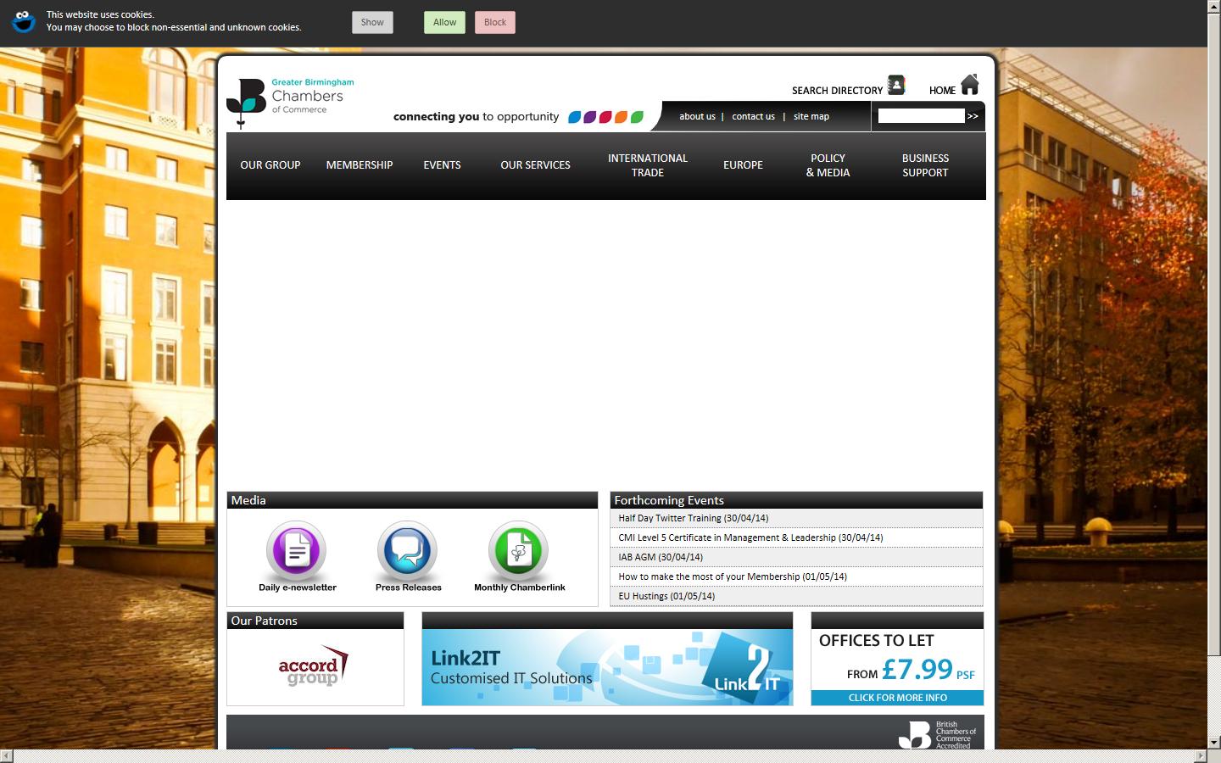Screen dimensions: 1221x763
Task: Open the Policy & Media section
Action: pos(828,165)
